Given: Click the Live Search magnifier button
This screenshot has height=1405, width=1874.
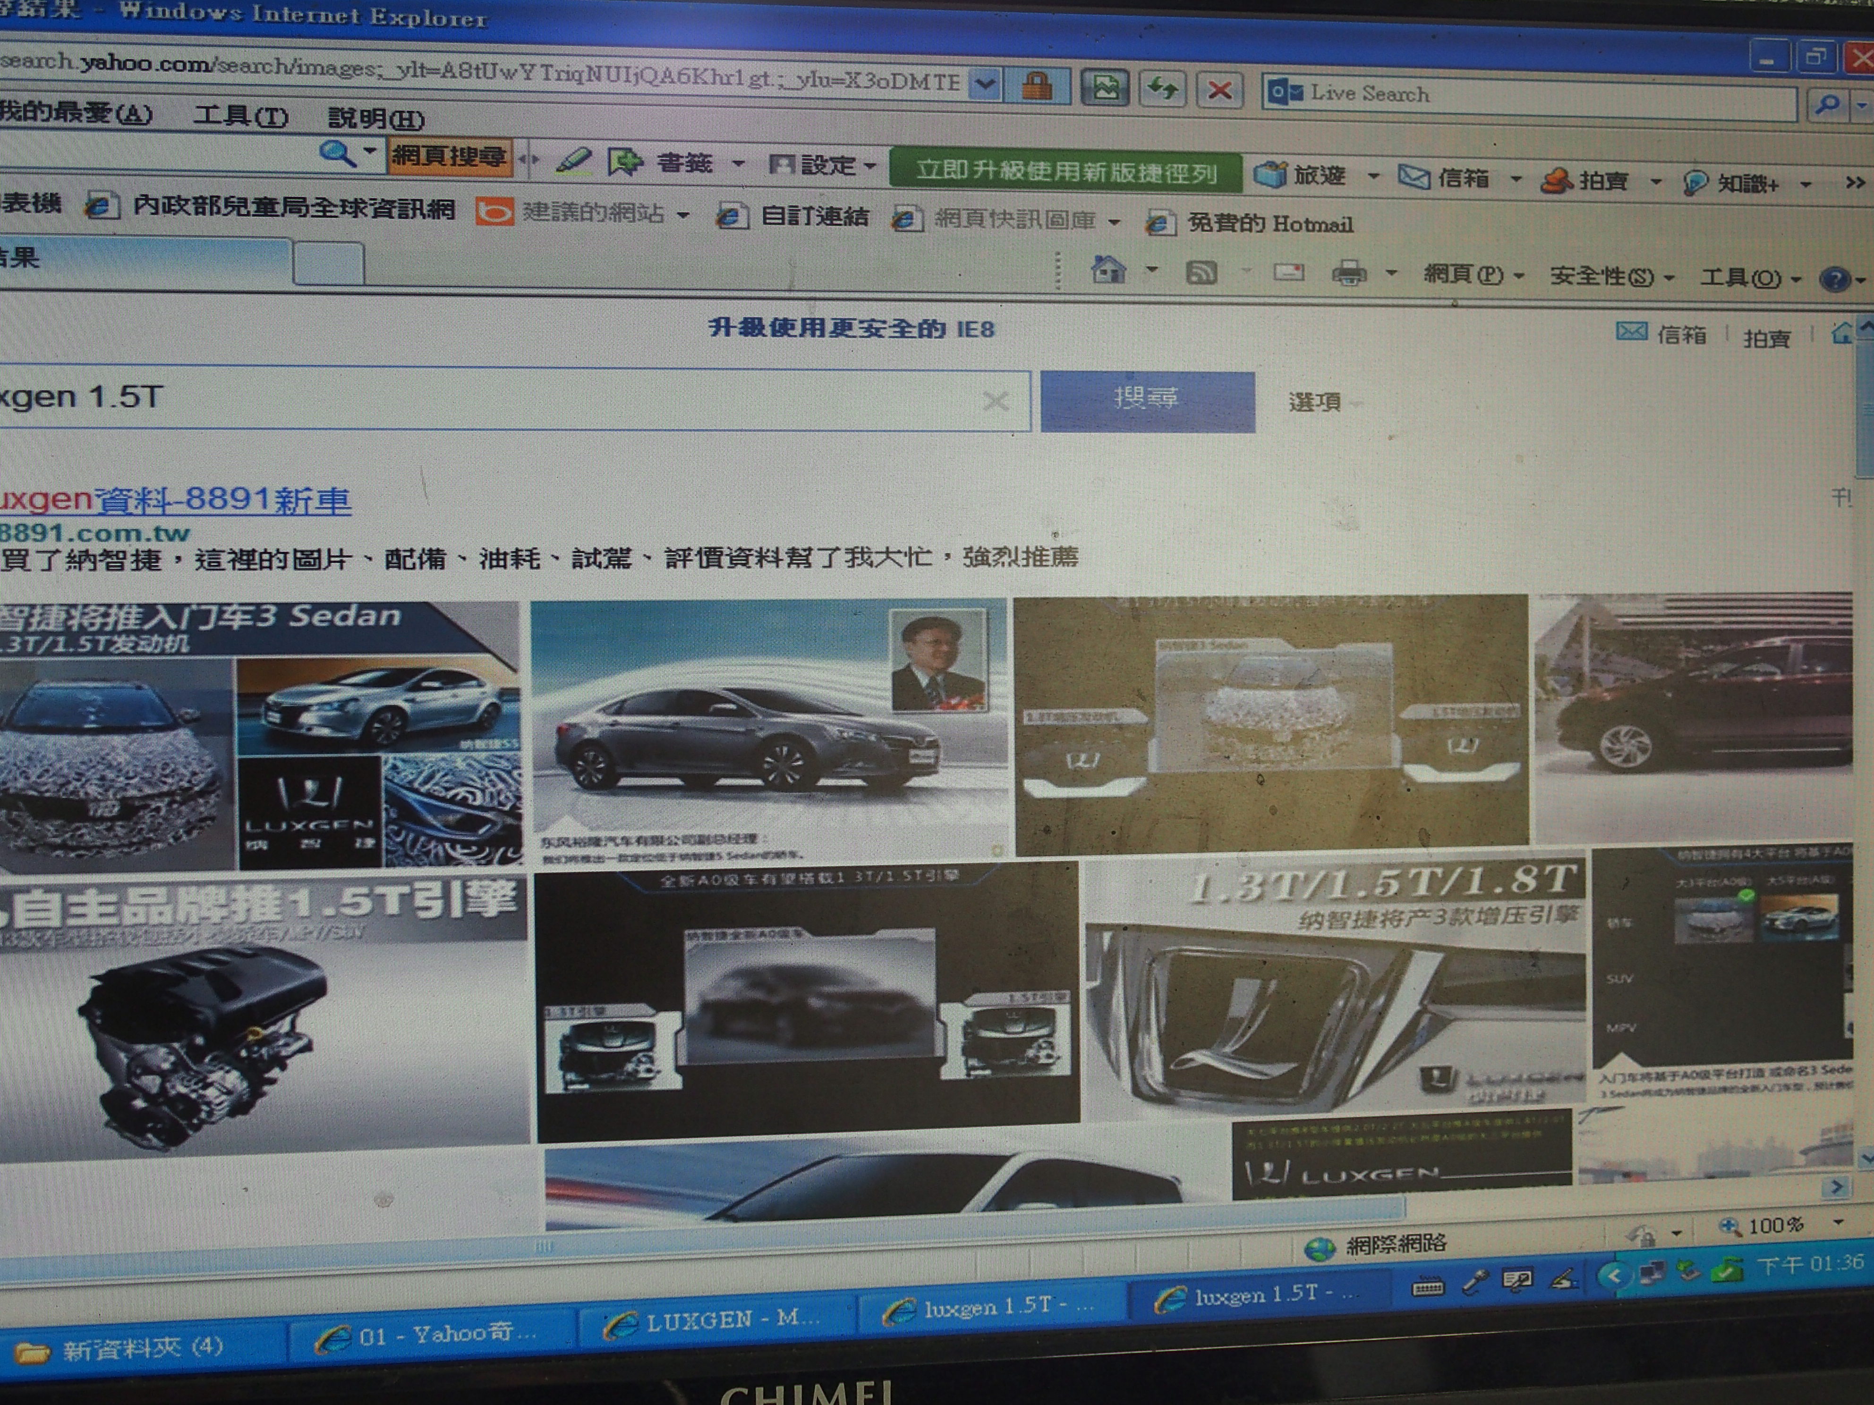Looking at the screenshot, I should click(1827, 105).
